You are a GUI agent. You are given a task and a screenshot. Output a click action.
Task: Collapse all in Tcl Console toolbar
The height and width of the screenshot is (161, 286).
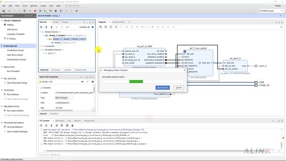(46, 126)
